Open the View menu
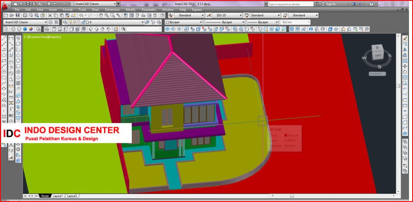 coord(40,10)
